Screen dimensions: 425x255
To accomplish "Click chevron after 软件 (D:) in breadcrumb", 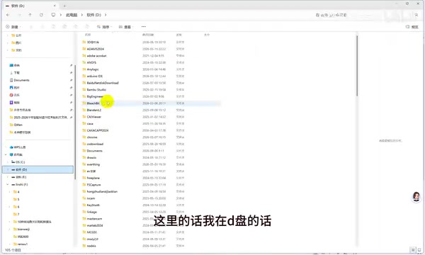I will [x=106, y=15].
